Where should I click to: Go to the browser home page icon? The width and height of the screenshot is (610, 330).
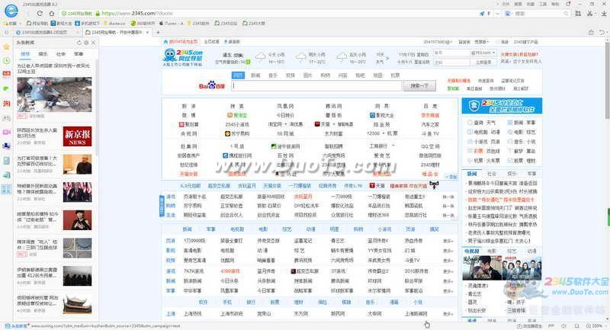click(51, 13)
